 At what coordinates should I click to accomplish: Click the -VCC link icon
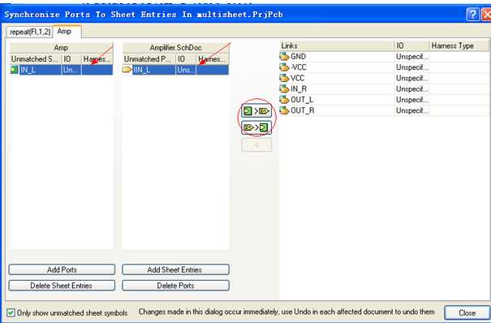(x=284, y=67)
